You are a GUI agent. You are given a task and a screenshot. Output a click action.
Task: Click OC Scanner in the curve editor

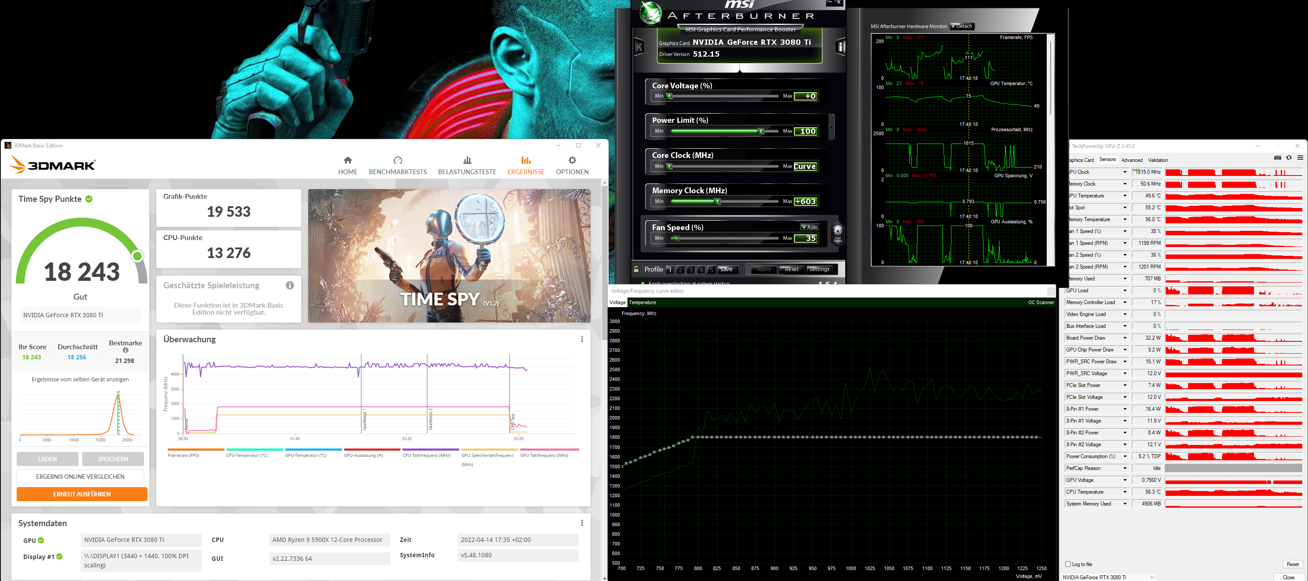click(1041, 302)
